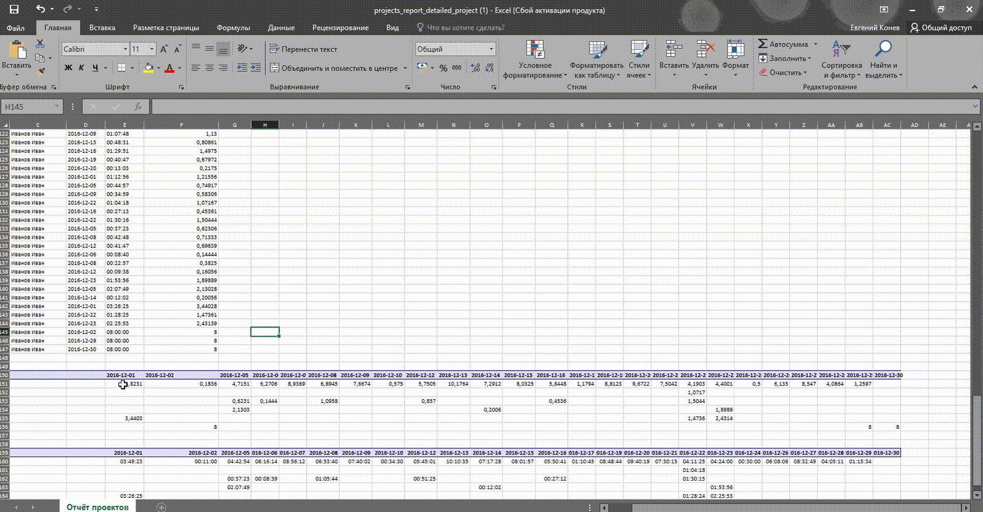Toggle bold (Ж) formatting
The image size is (983, 512).
68,68
